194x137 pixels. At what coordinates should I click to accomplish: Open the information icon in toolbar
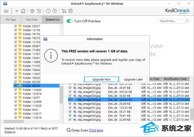pyautogui.click(x=48, y=11)
